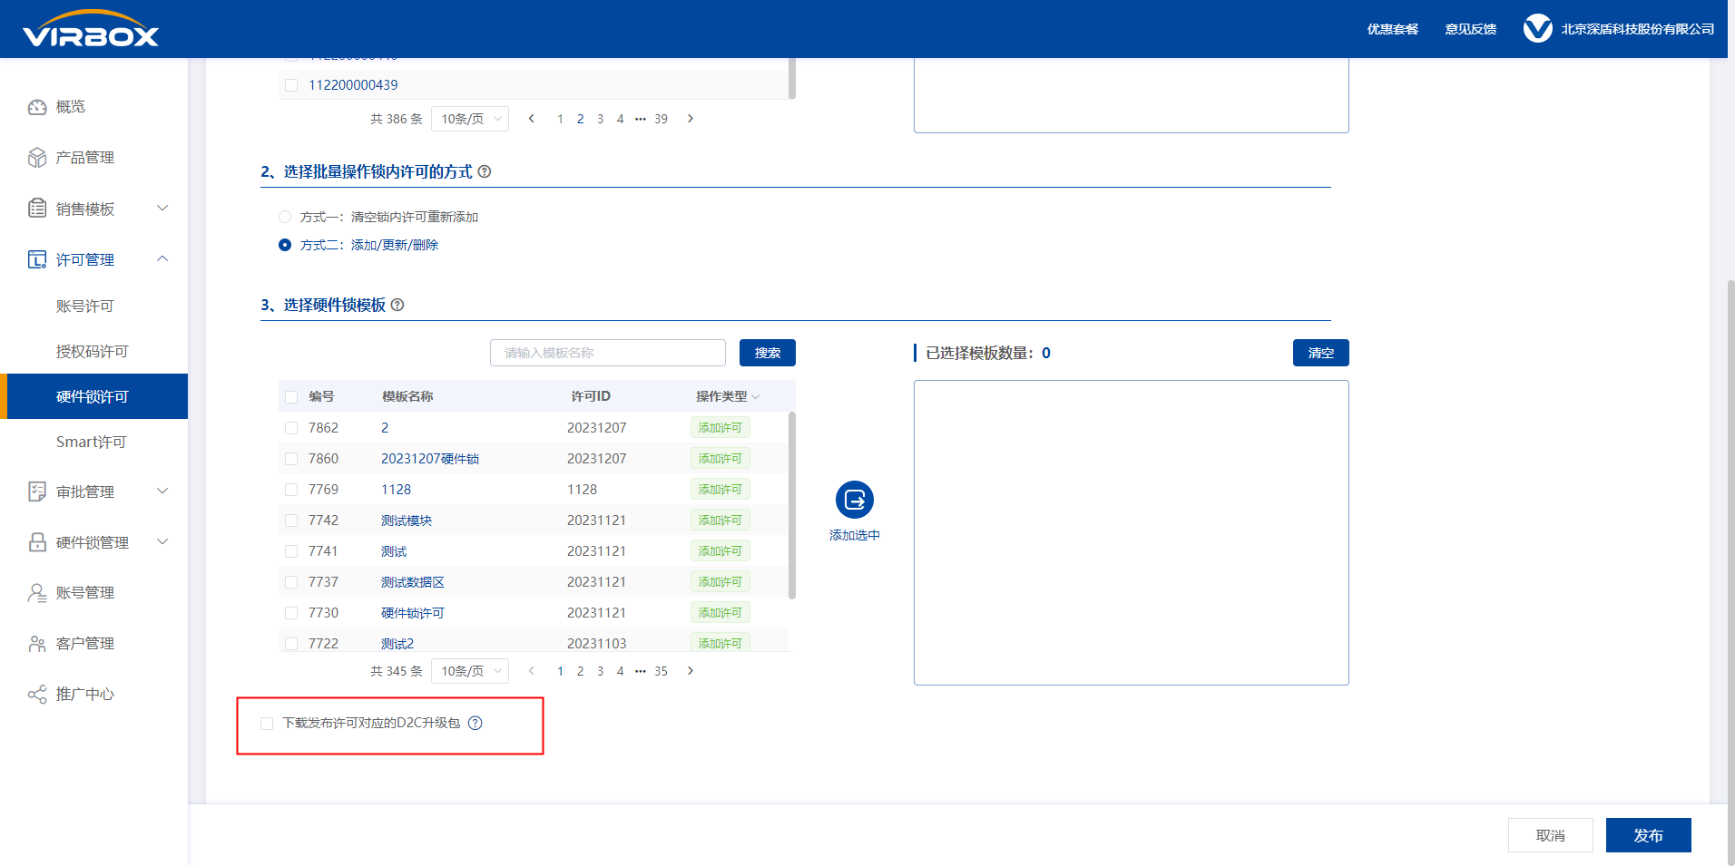This screenshot has width=1735, height=866.
Task: Enable 下载发布许可对应的D2C升级包 checkbox
Action: [x=267, y=724]
